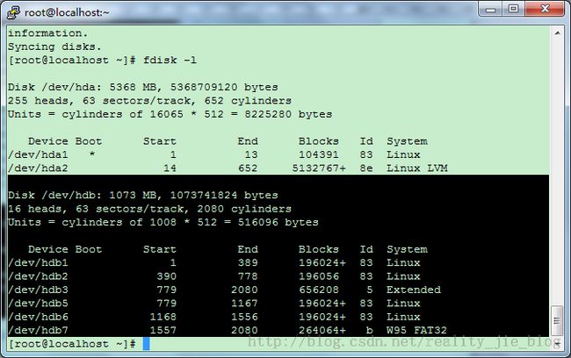Click the Start value 1168
The image size is (571, 358).
pyautogui.click(x=163, y=317)
